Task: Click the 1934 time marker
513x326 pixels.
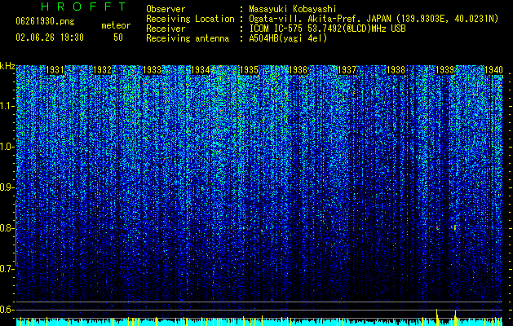Action: pyautogui.click(x=200, y=70)
